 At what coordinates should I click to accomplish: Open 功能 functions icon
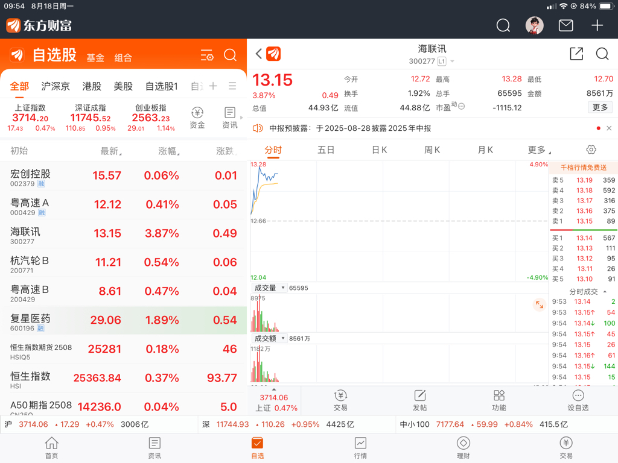[x=499, y=401]
